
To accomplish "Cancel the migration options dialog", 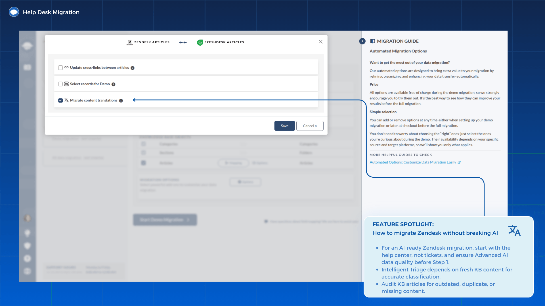I will click(310, 126).
